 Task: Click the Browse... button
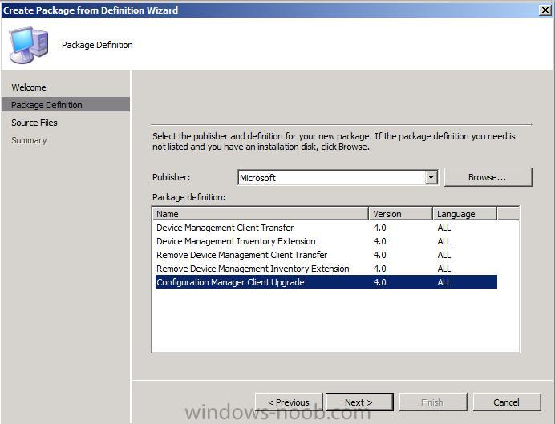click(488, 177)
